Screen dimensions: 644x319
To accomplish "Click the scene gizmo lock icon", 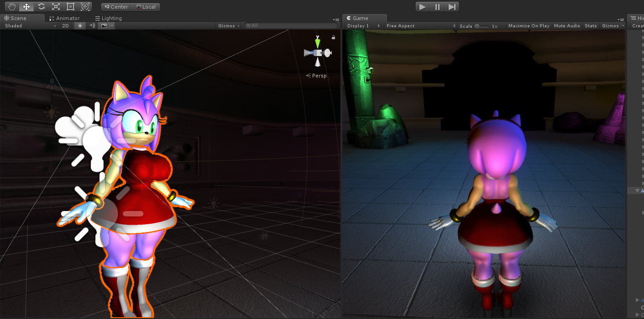I will coord(333,37).
